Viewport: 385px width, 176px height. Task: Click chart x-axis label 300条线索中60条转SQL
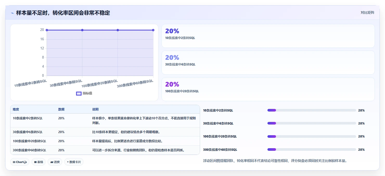click(x=135, y=83)
